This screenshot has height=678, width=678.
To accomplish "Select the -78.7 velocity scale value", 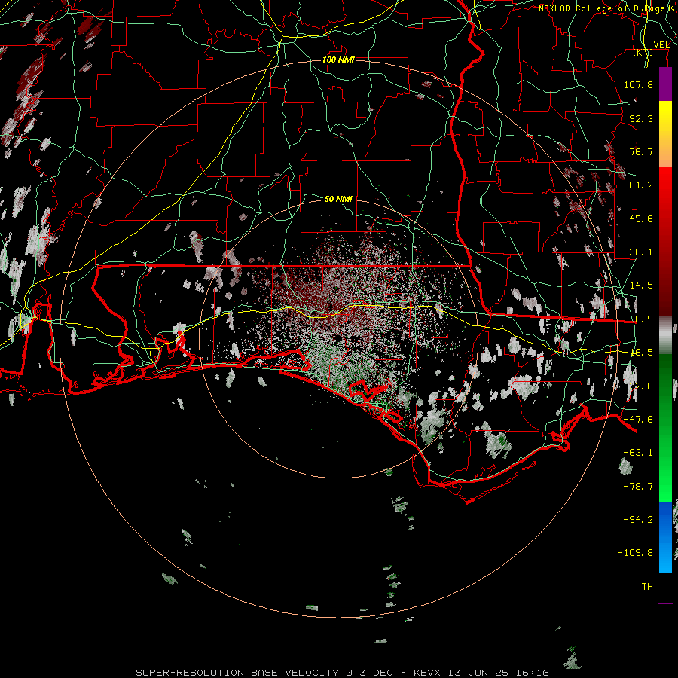I will click(638, 487).
